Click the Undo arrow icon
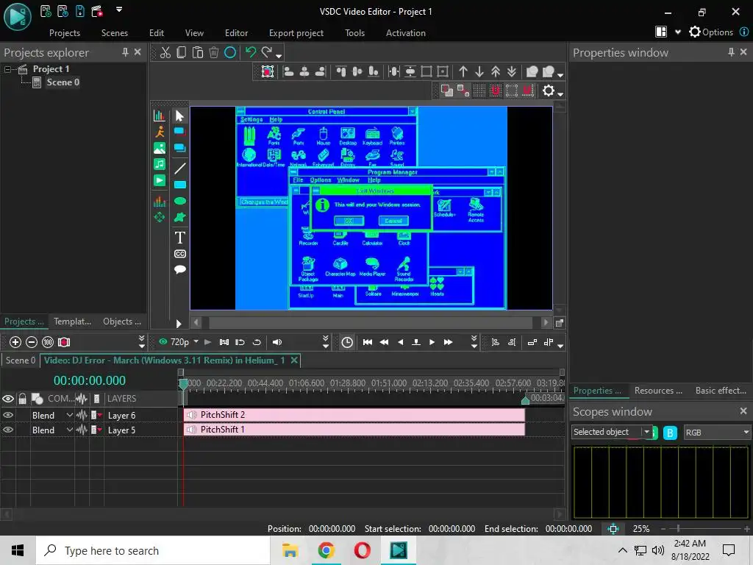 [x=251, y=52]
